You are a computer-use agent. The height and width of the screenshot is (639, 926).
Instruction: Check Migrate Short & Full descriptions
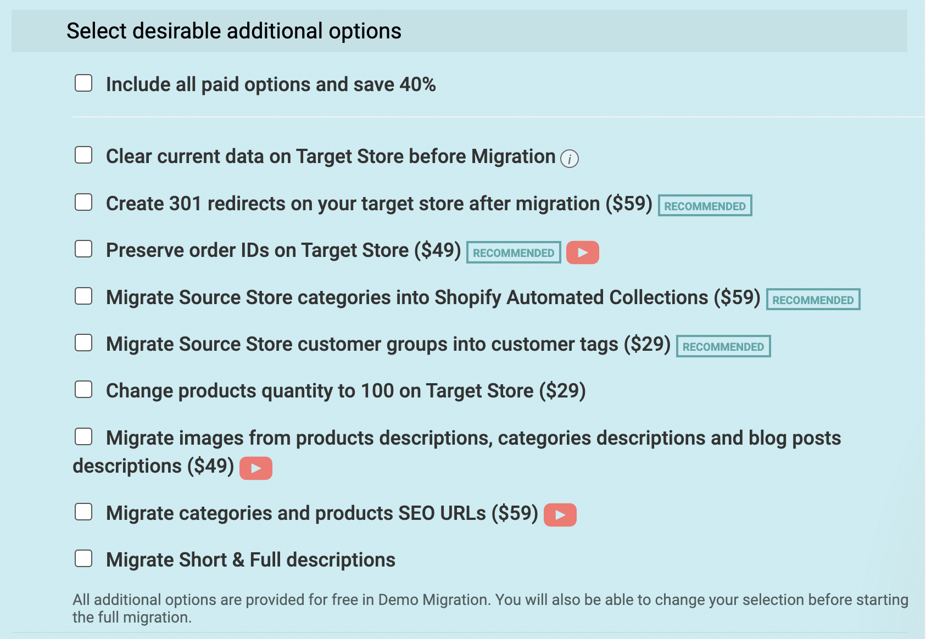pyautogui.click(x=83, y=558)
